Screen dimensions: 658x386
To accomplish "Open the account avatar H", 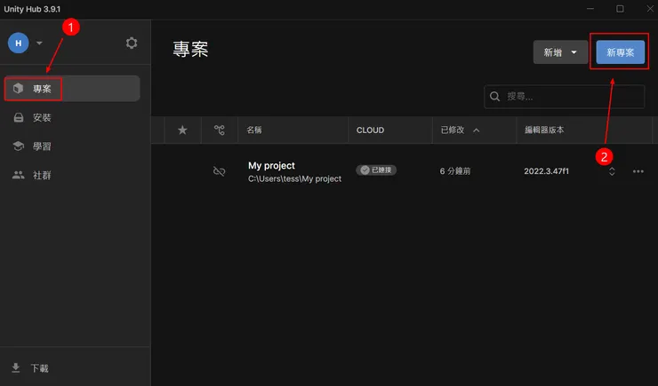I will (x=18, y=43).
